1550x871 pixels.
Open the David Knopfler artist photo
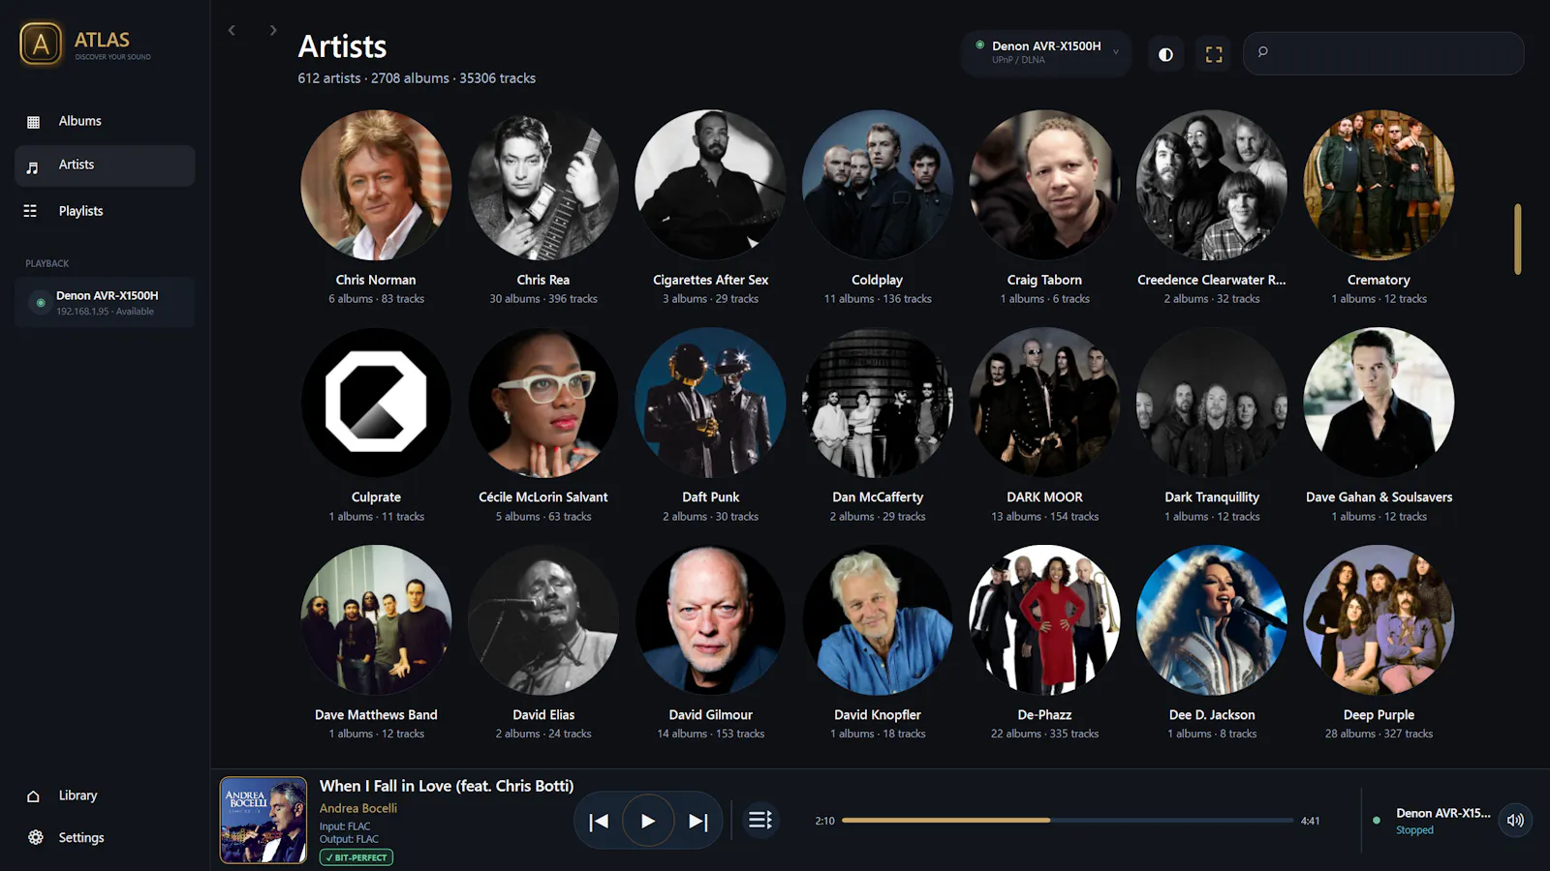coord(878,620)
